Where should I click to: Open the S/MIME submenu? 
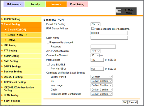tap(21, 40)
